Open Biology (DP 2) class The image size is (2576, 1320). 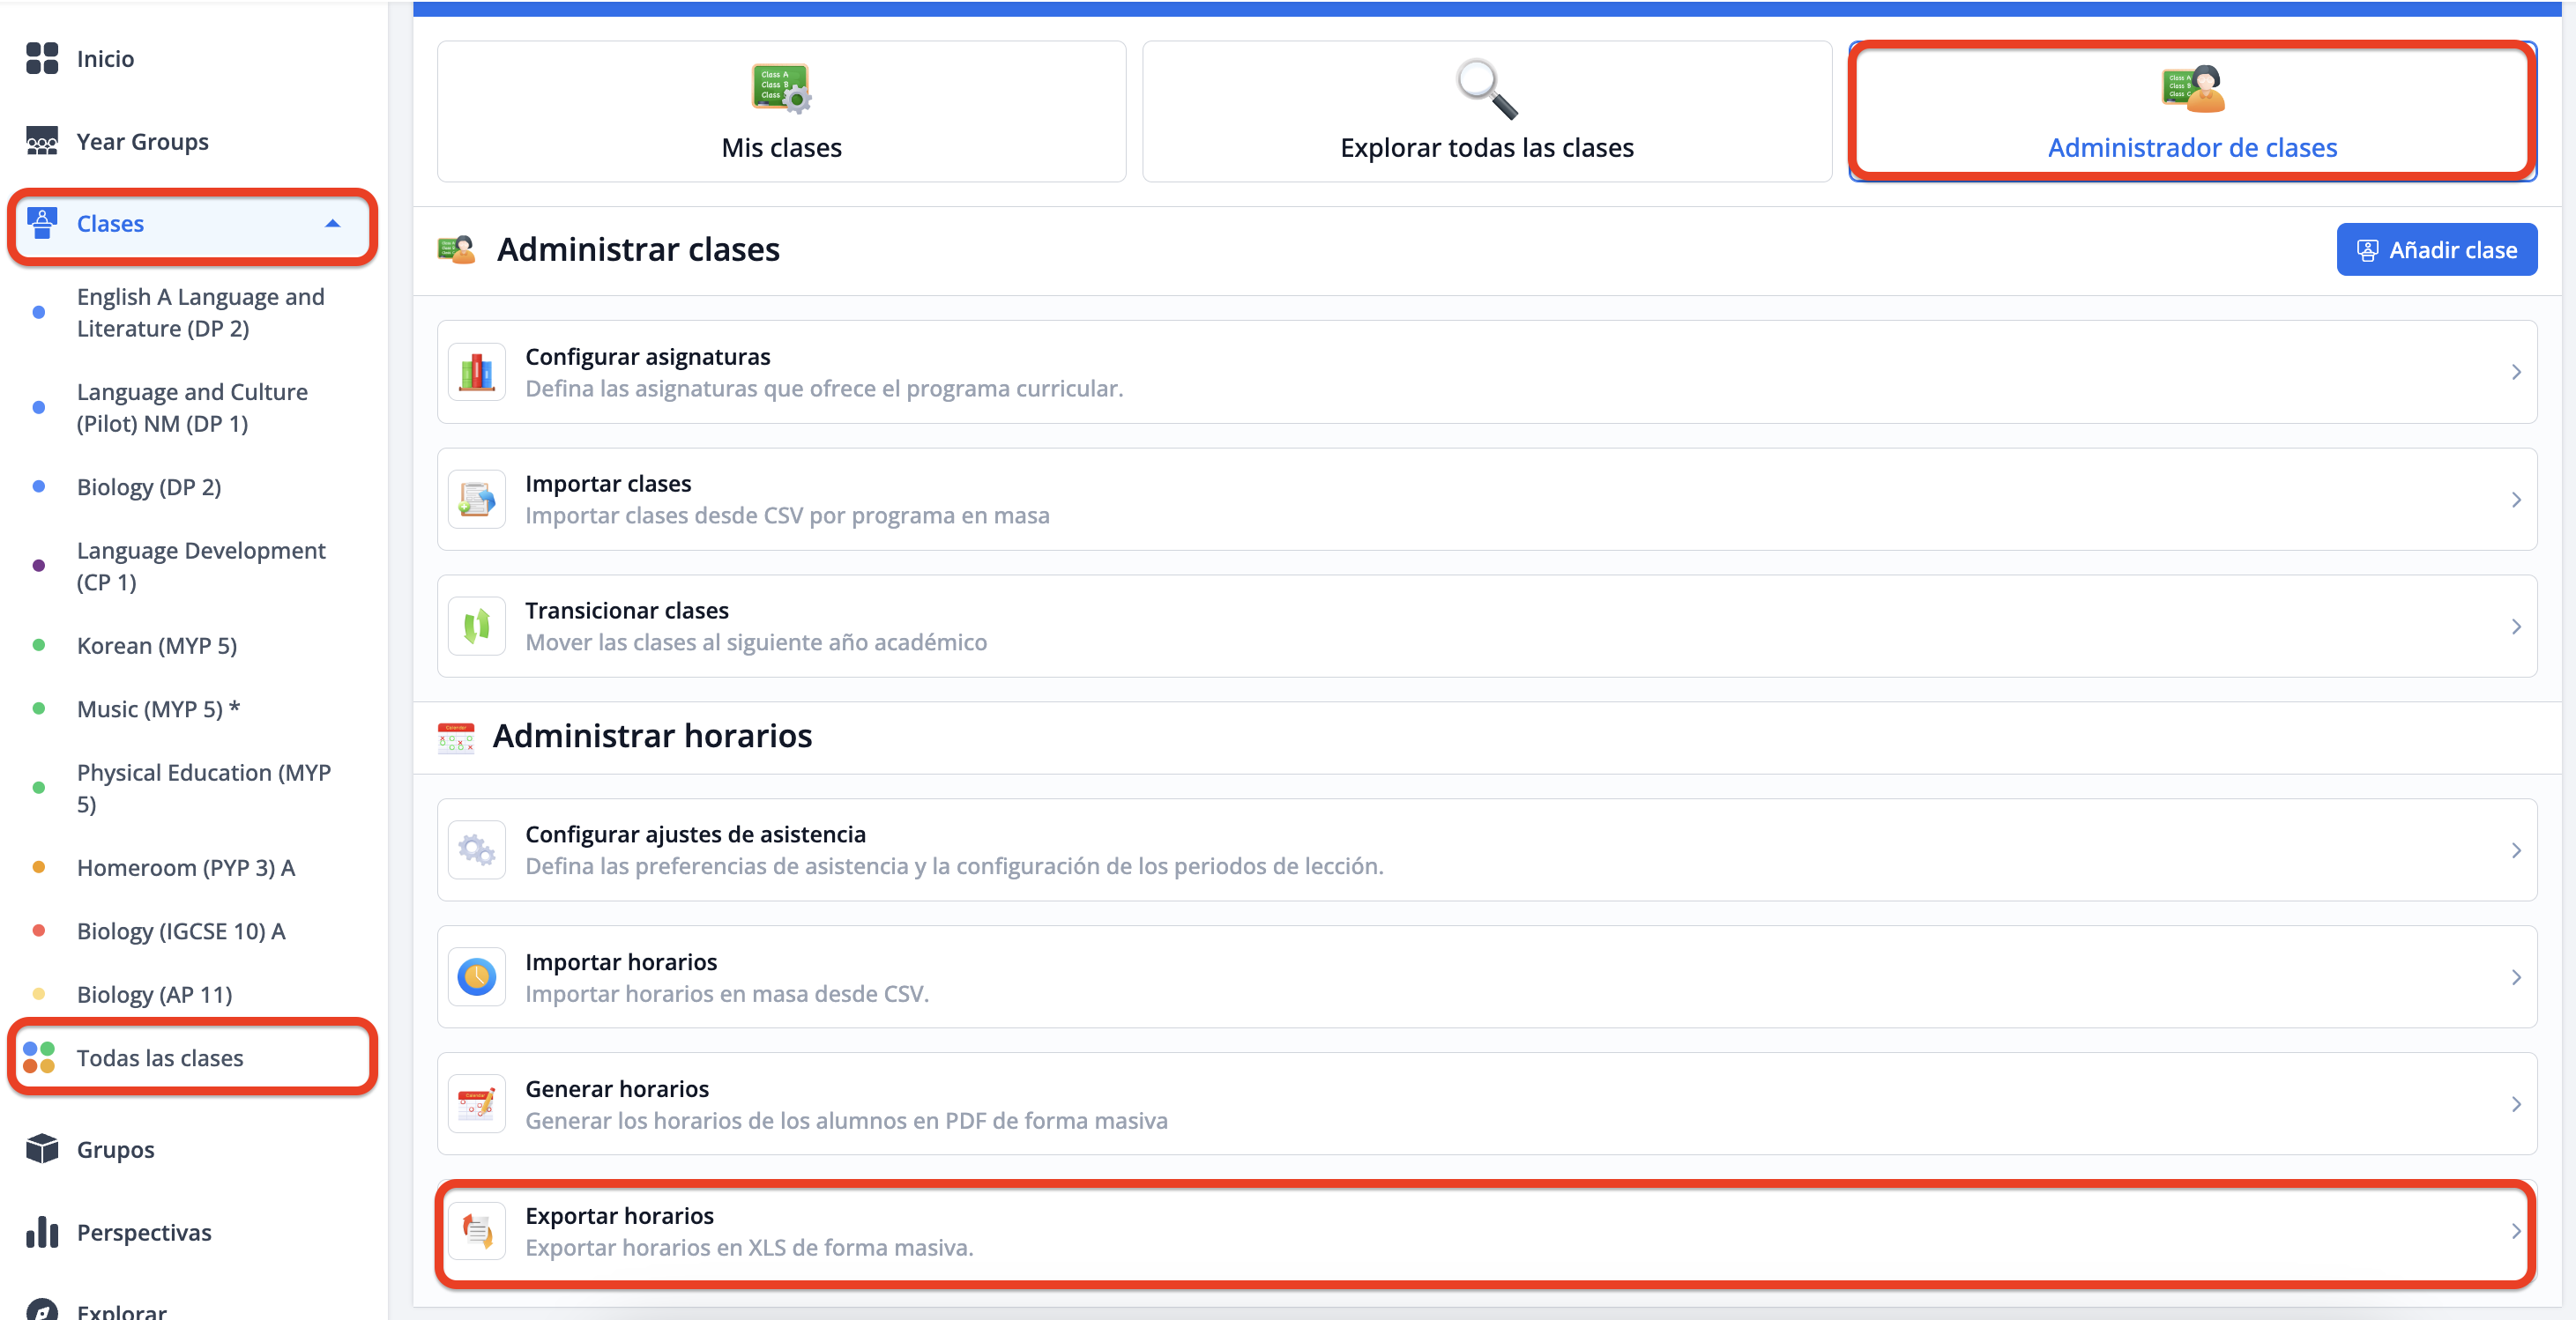tap(149, 486)
